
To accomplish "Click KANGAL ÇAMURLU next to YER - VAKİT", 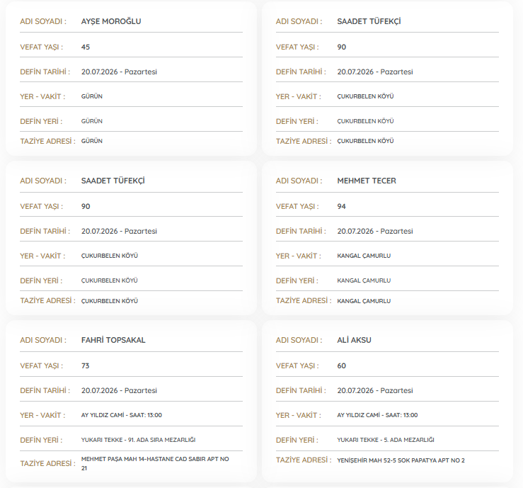I will pos(364,256).
